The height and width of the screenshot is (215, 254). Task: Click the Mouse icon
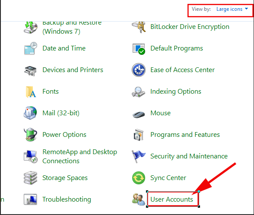pyautogui.click(x=139, y=114)
